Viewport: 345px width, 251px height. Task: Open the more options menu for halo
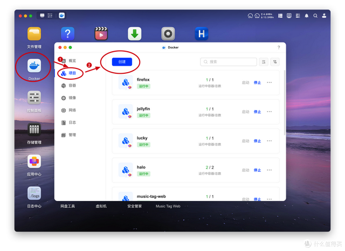[x=270, y=170]
